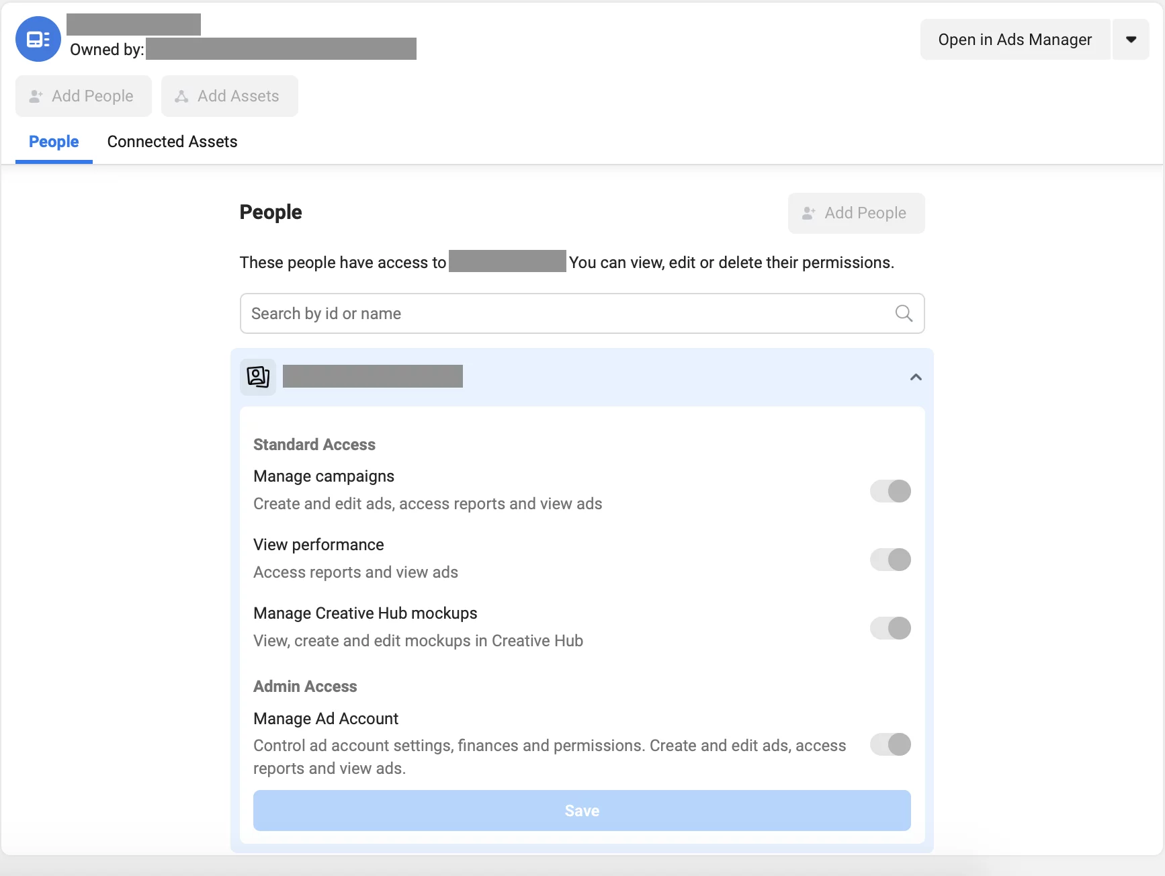Turn on Manage Ad Account admin access
The image size is (1165, 876).
pyautogui.click(x=890, y=744)
